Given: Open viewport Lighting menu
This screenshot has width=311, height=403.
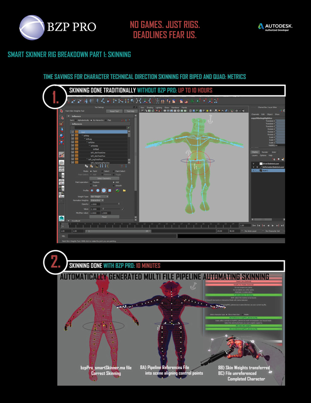Looking at the screenshot, I should click(159, 108).
